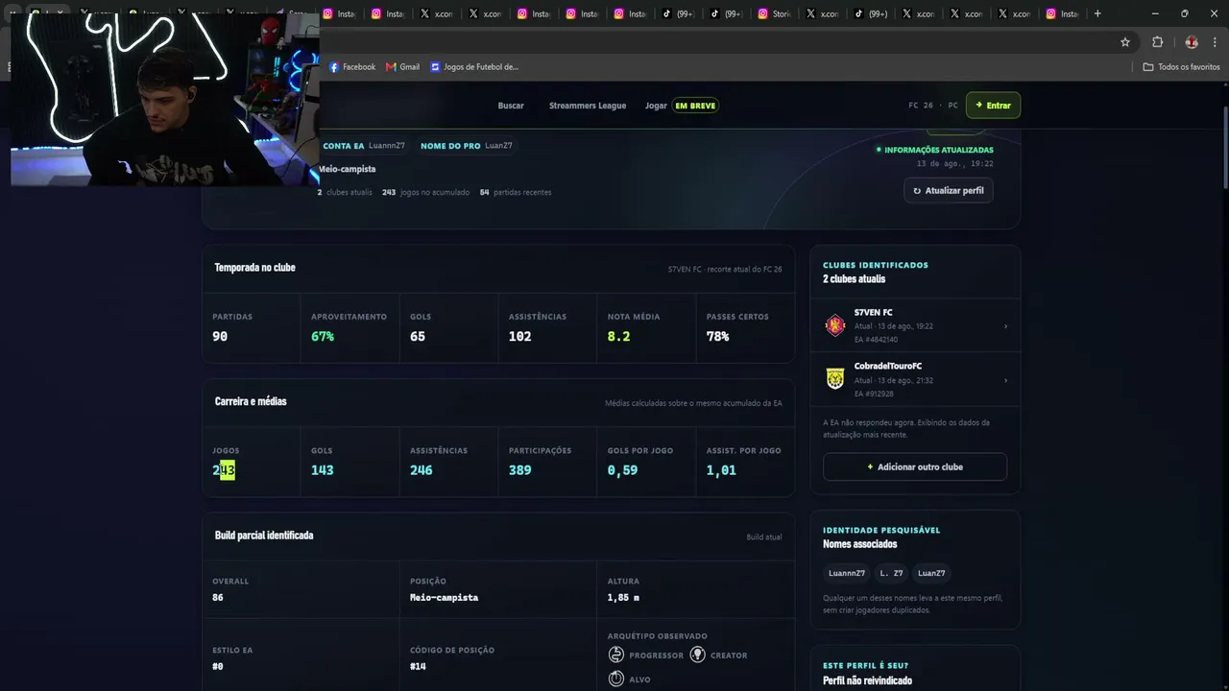Click the EM BREVE badge
The image size is (1229, 691).
coord(695,106)
